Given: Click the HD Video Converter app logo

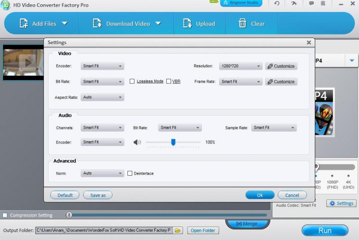Looking at the screenshot, I should coord(5,5).
